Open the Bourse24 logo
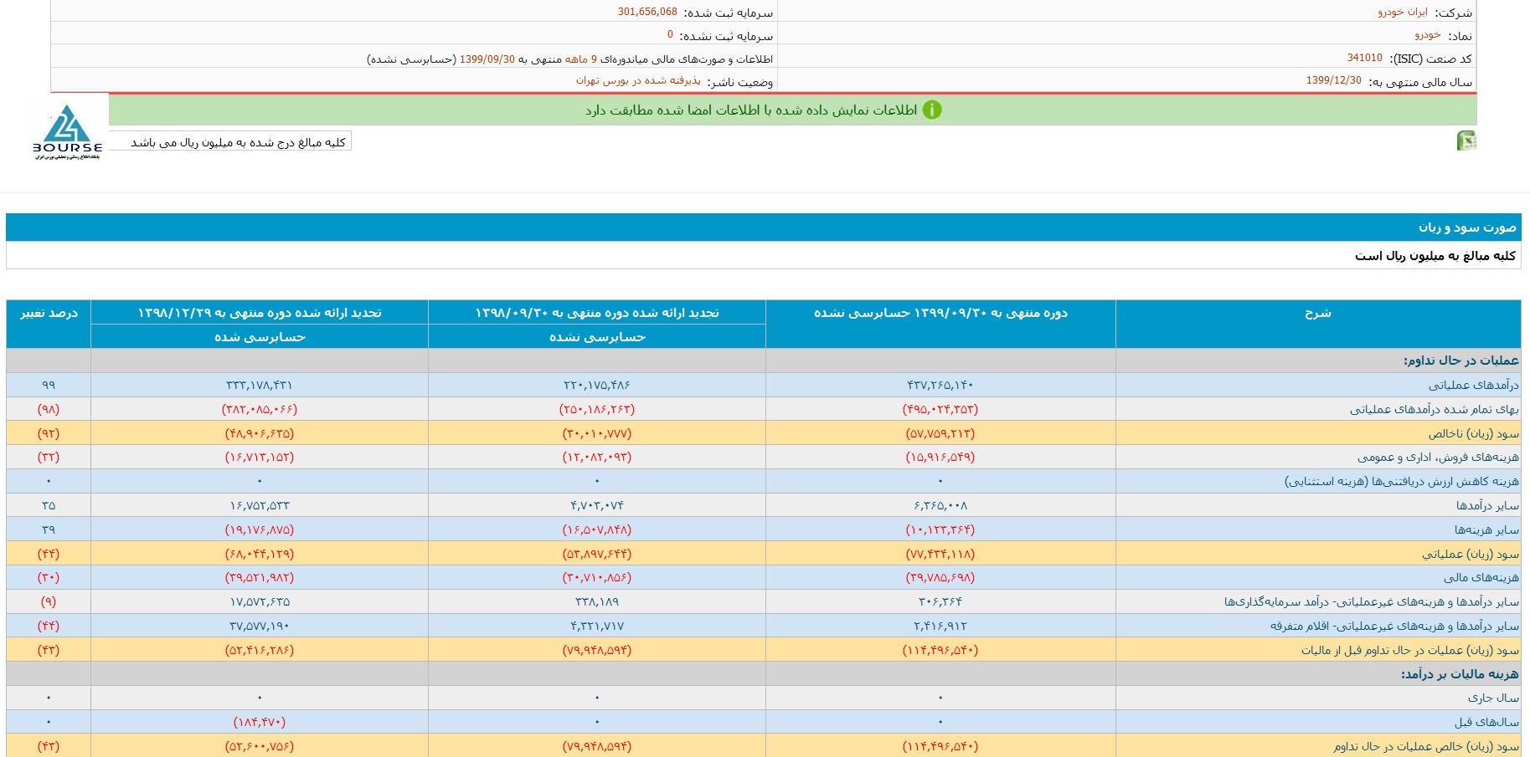Image resolution: width=1530 pixels, height=757 pixels. coord(68,132)
